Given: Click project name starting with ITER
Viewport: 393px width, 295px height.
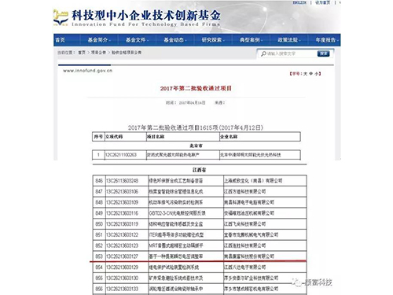Looking at the screenshot, I should (x=176, y=234).
